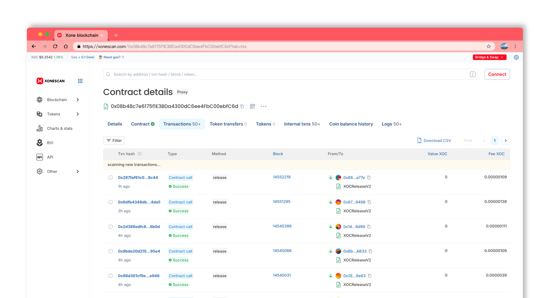Image resolution: width=550 pixels, height=298 pixels.
Task: Click the Download CSV file icon
Action: point(419,141)
